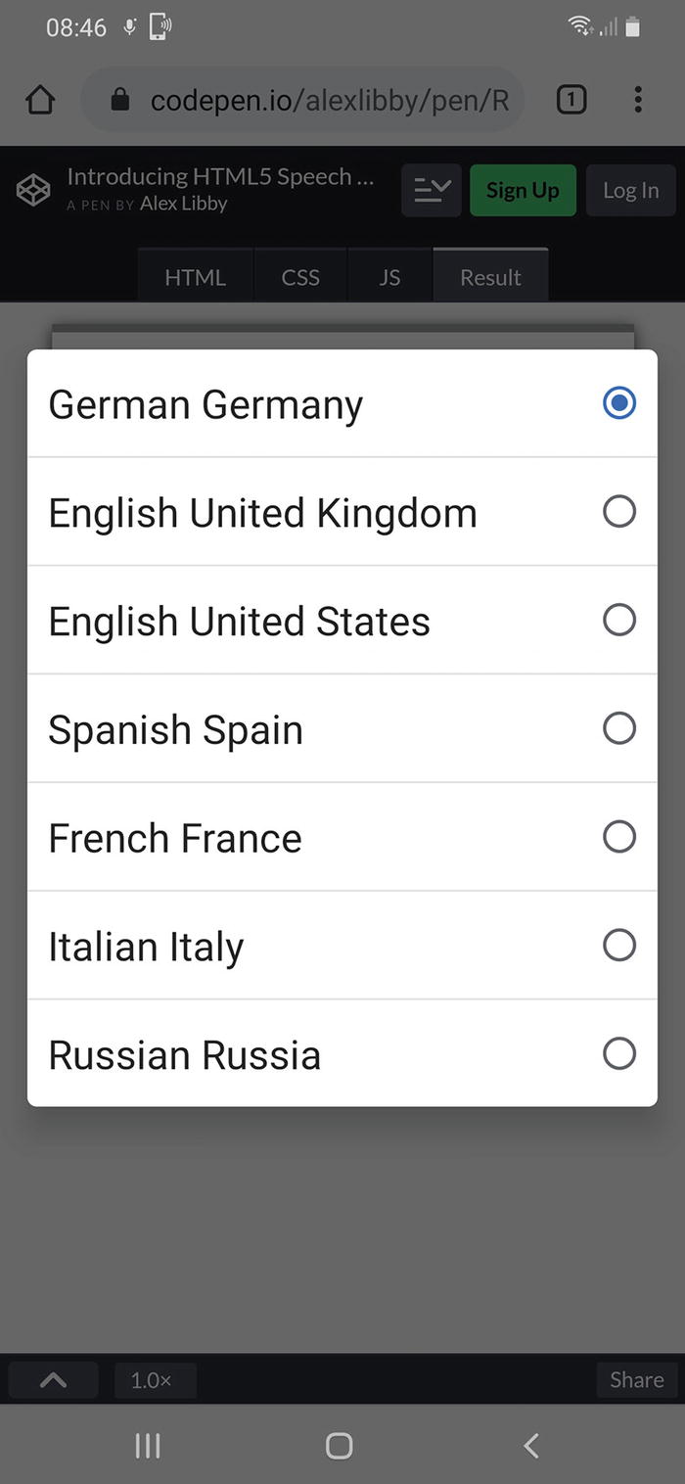Open Android recent apps icon
This screenshot has height=1484, width=685.
point(148,1446)
